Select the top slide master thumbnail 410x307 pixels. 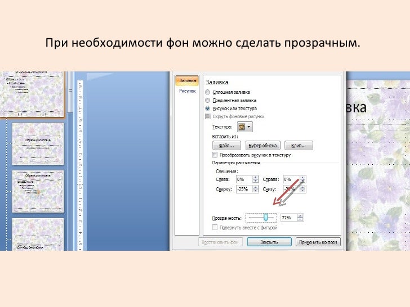32,94
